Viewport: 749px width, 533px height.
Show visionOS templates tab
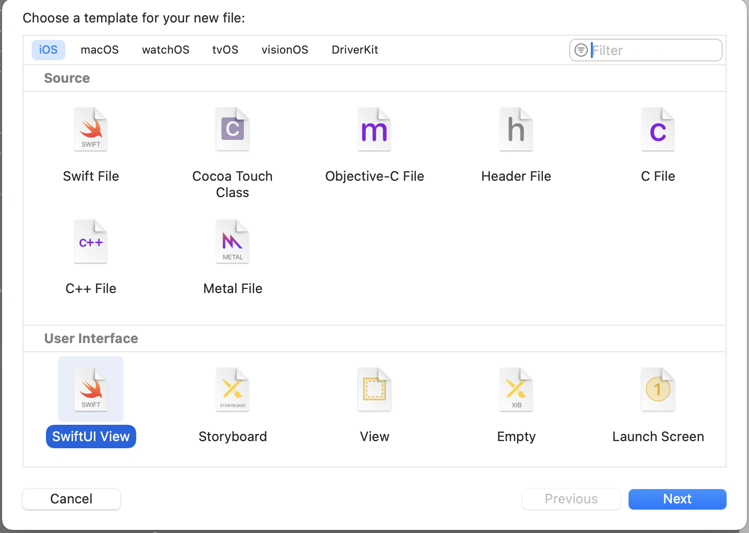click(285, 50)
